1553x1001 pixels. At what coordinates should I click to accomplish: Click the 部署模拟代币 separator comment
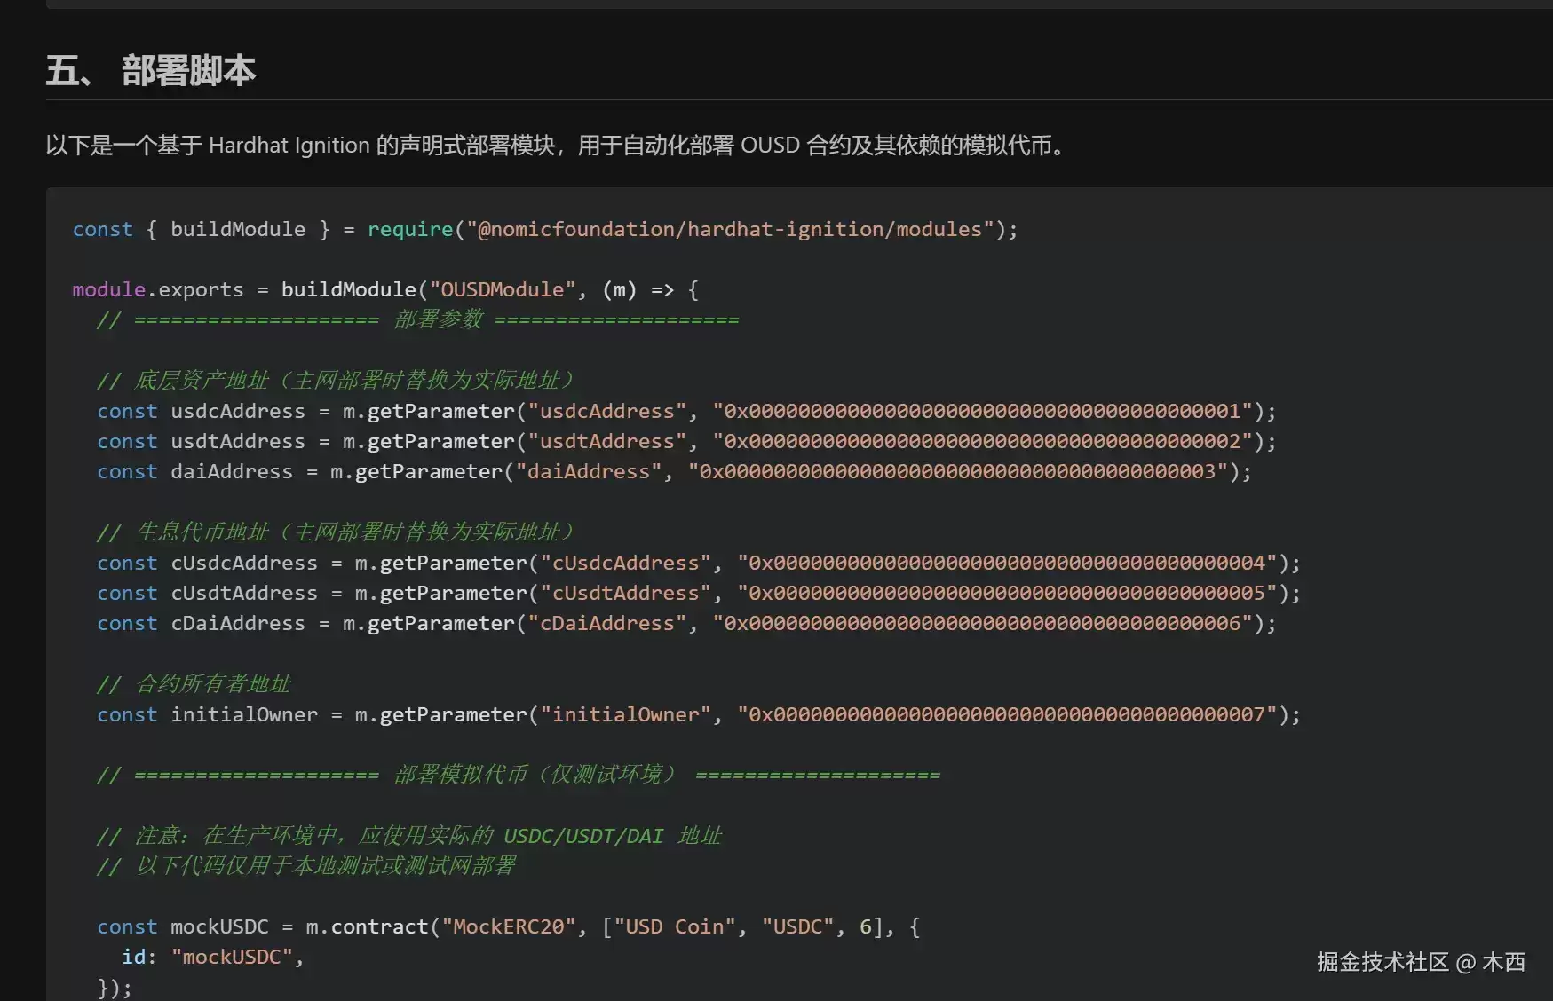[519, 775]
